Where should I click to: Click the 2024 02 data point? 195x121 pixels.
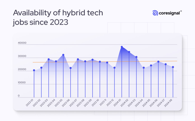pyautogui.click(x=129, y=52)
